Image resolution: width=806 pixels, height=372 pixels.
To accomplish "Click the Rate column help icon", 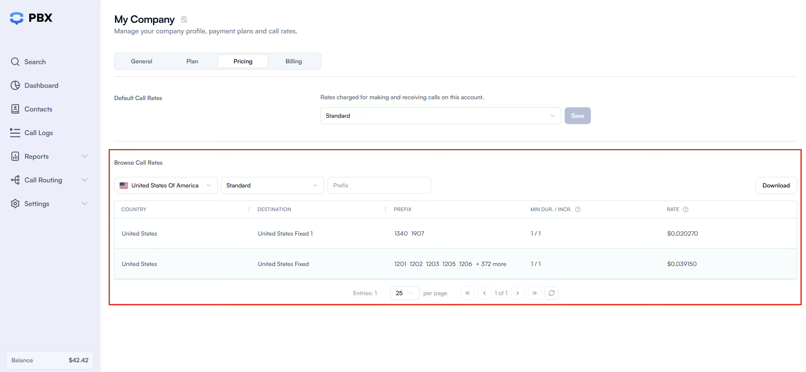I will tap(686, 209).
